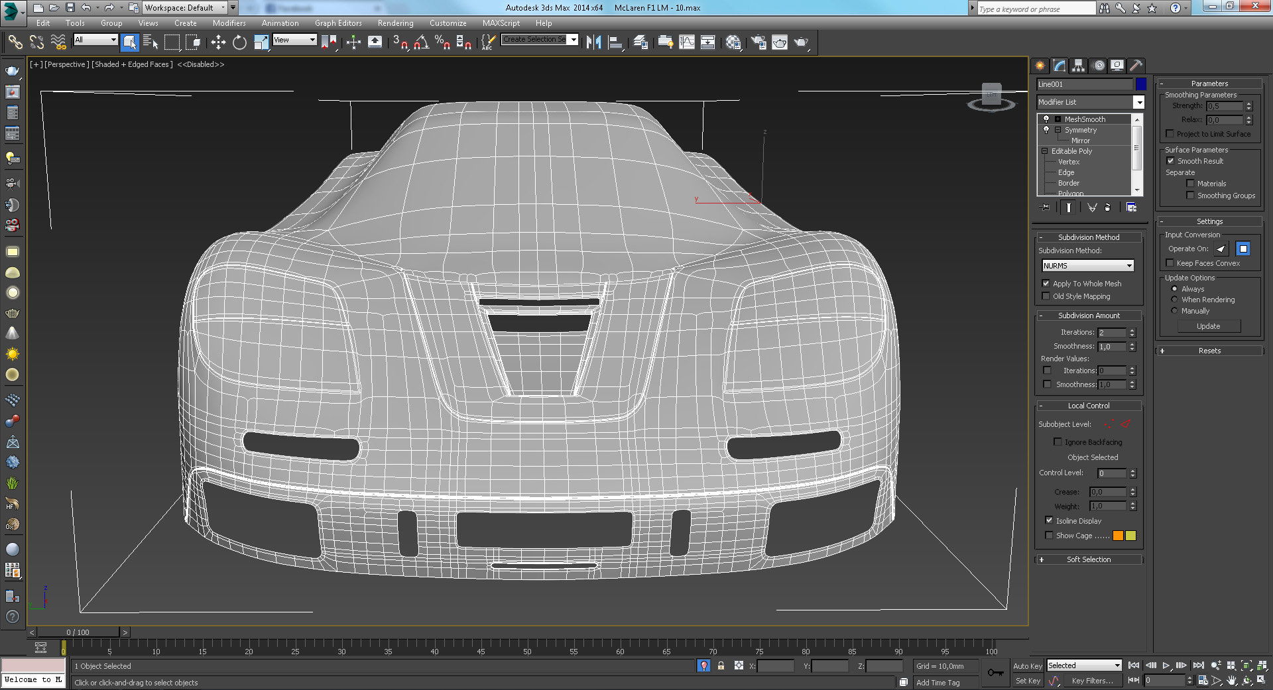Toggle the Angle Snap tool
This screenshot has height=690, width=1273.
tap(421, 42)
